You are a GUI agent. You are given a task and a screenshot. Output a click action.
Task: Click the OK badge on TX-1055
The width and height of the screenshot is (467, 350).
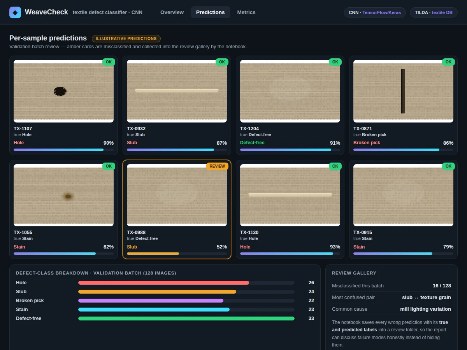click(109, 166)
